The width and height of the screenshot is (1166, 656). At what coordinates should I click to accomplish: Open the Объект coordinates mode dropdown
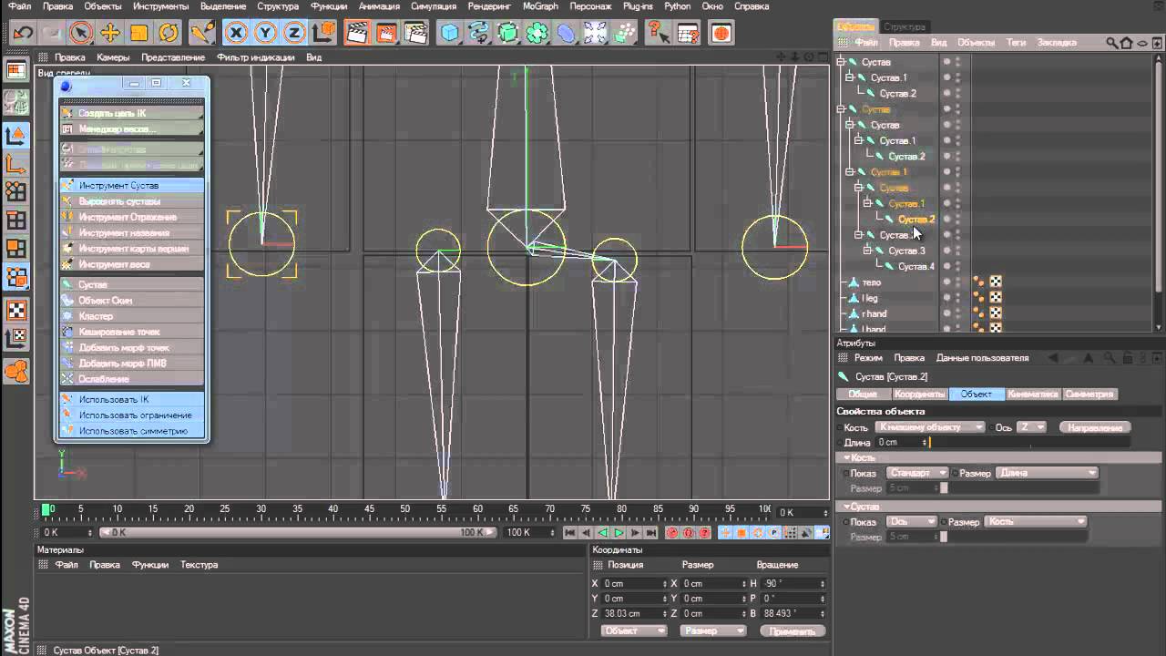point(634,630)
